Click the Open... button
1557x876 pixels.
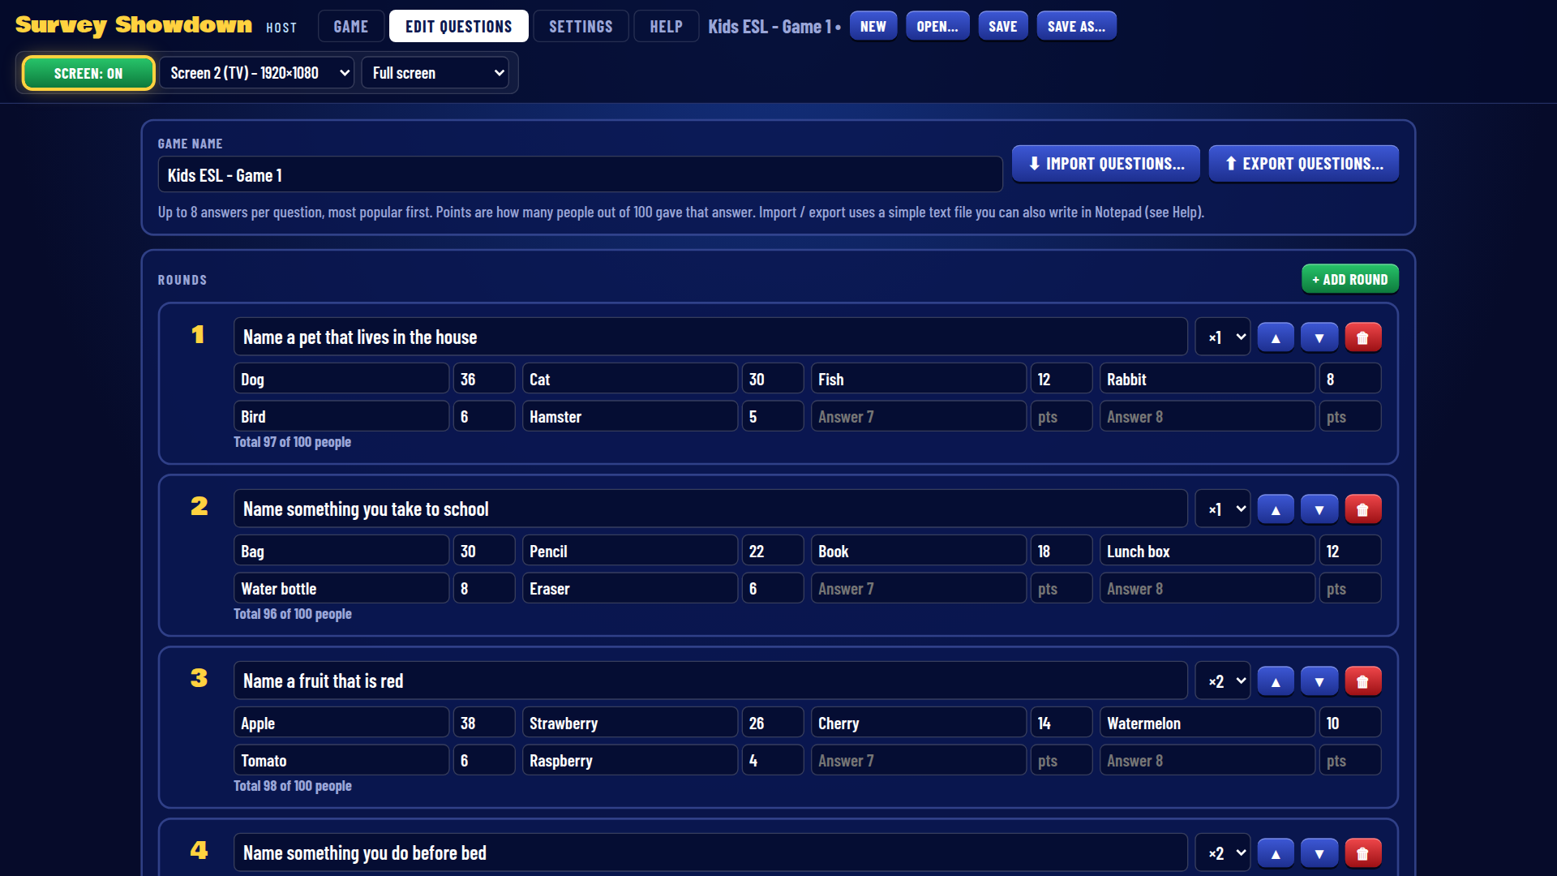937,26
